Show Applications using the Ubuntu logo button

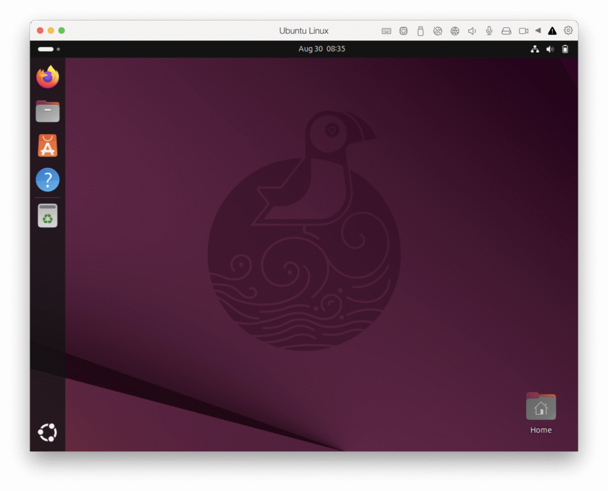click(x=47, y=432)
